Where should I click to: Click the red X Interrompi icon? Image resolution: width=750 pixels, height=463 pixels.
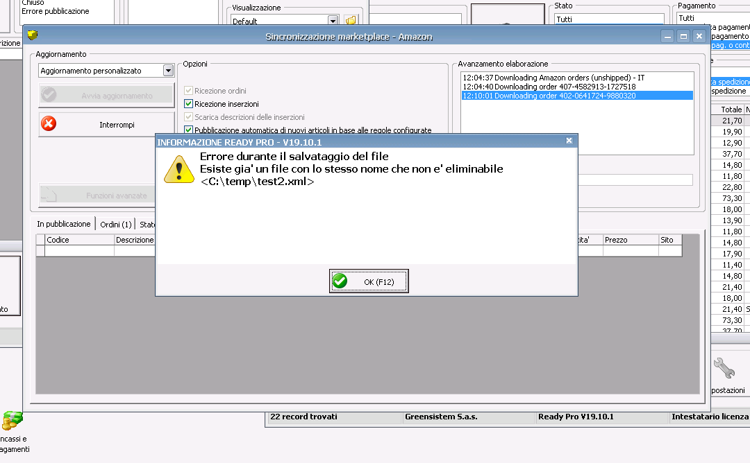tap(49, 123)
